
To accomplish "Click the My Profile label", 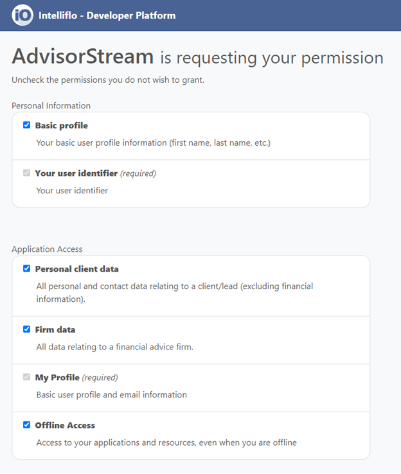I will [57, 378].
